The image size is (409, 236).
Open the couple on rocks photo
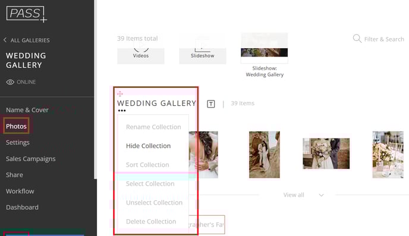pos(264,155)
